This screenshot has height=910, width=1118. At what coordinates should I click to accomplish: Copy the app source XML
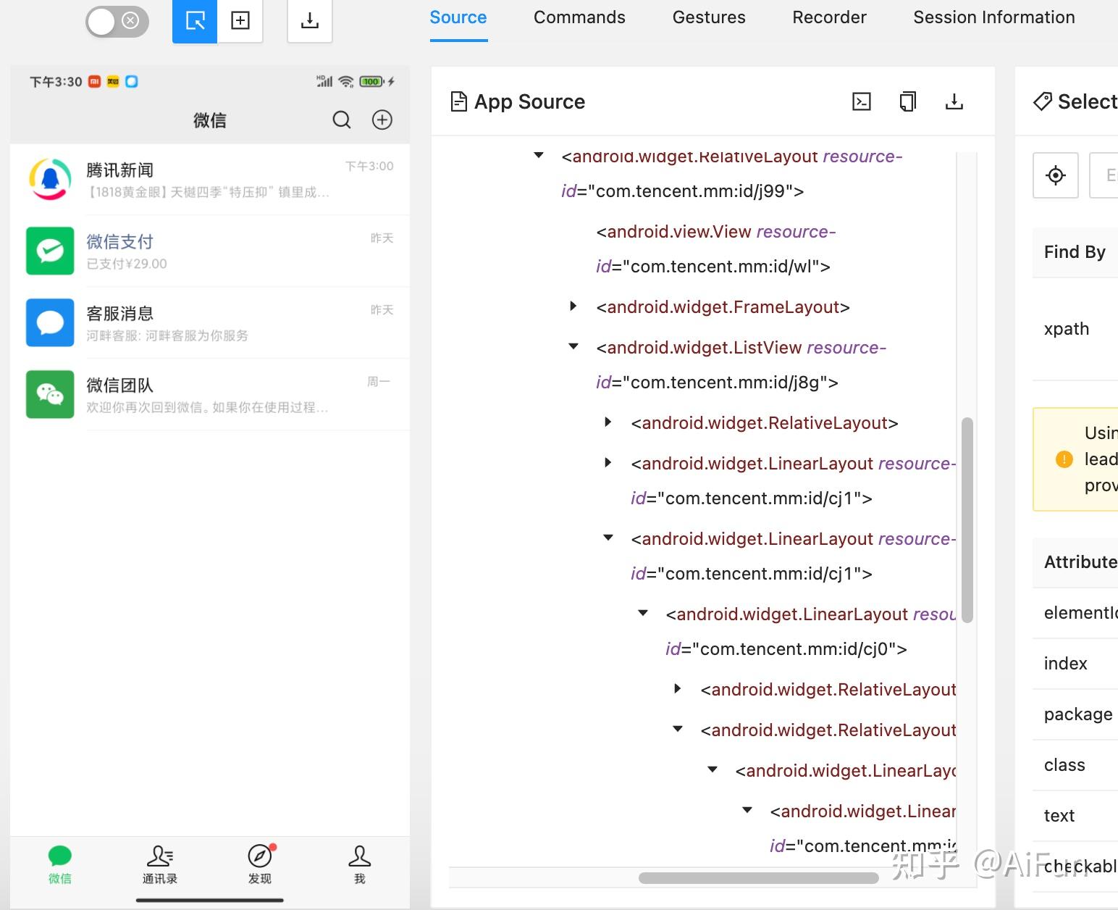(x=907, y=101)
